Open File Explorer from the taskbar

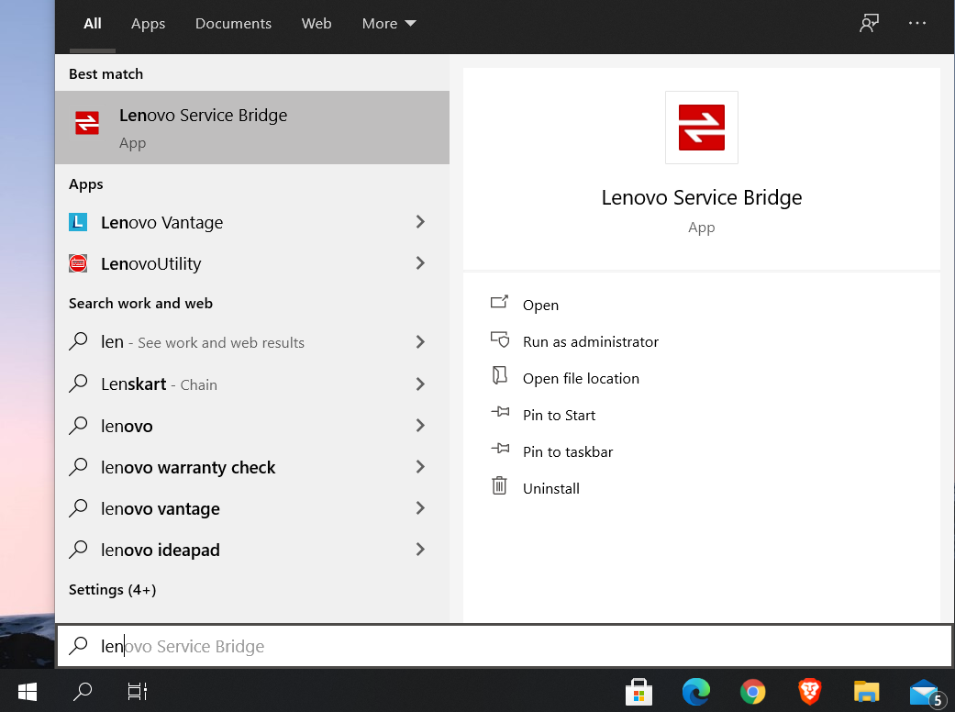[x=867, y=692]
